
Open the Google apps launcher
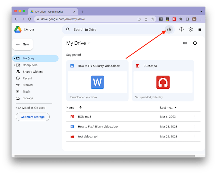click(199, 29)
